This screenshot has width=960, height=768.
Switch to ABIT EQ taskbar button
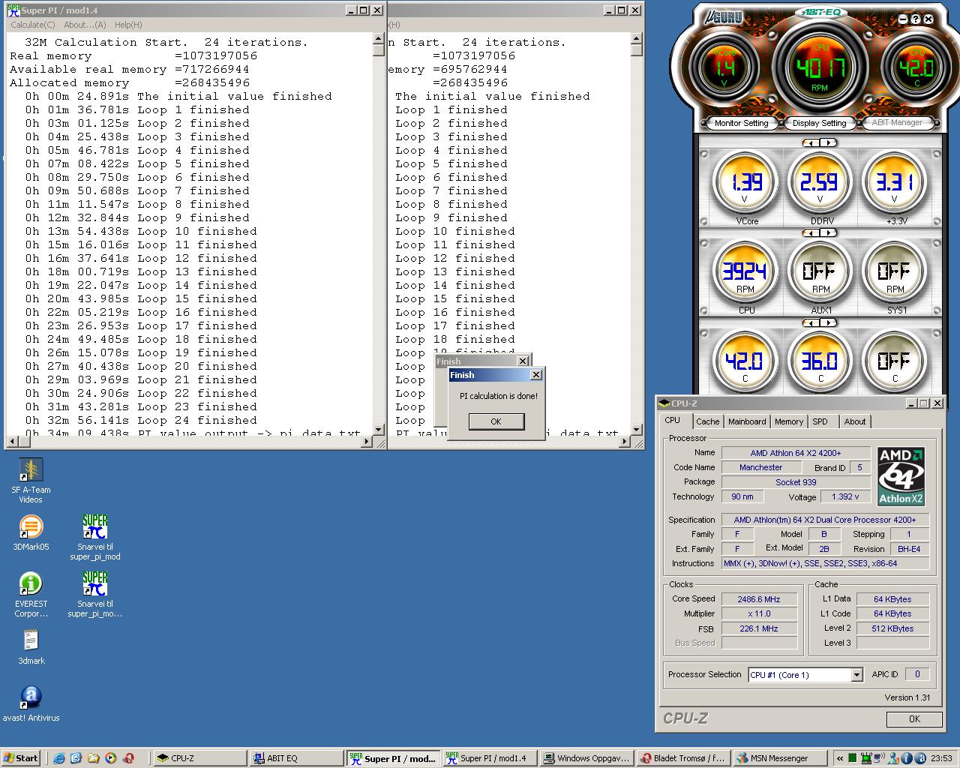click(295, 758)
